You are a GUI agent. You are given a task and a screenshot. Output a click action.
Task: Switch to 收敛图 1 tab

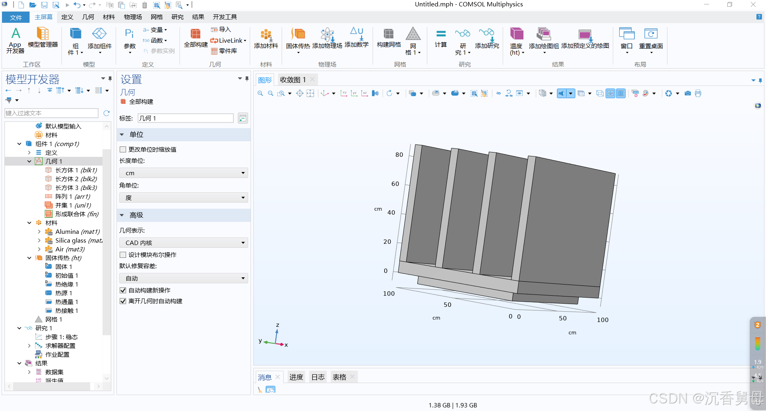pos(293,80)
